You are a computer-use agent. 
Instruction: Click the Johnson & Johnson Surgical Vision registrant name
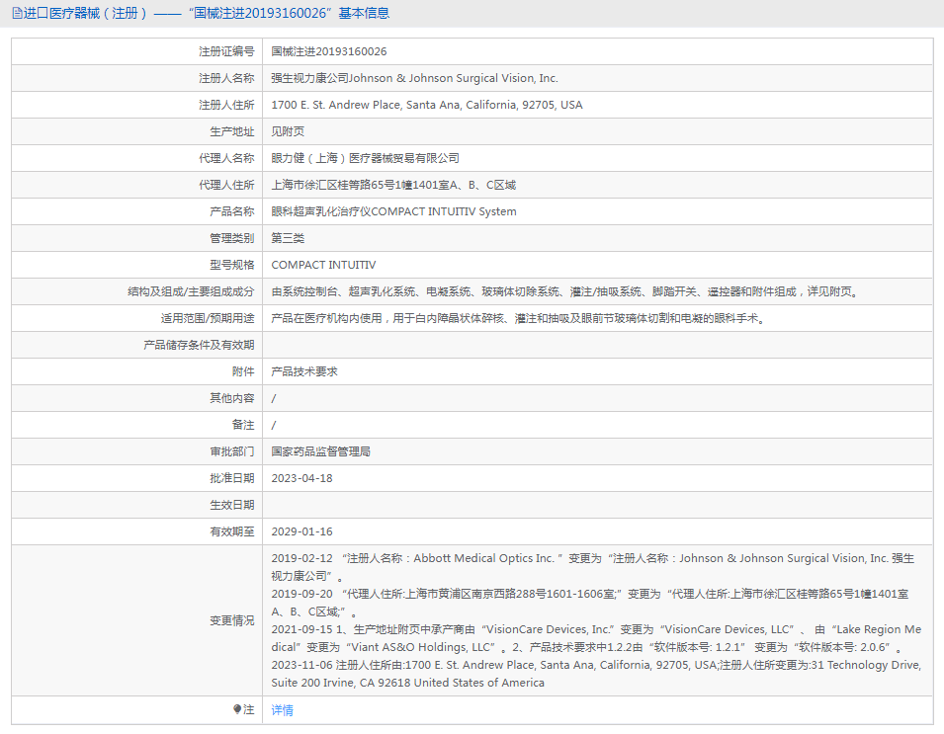pyautogui.click(x=414, y=78)
